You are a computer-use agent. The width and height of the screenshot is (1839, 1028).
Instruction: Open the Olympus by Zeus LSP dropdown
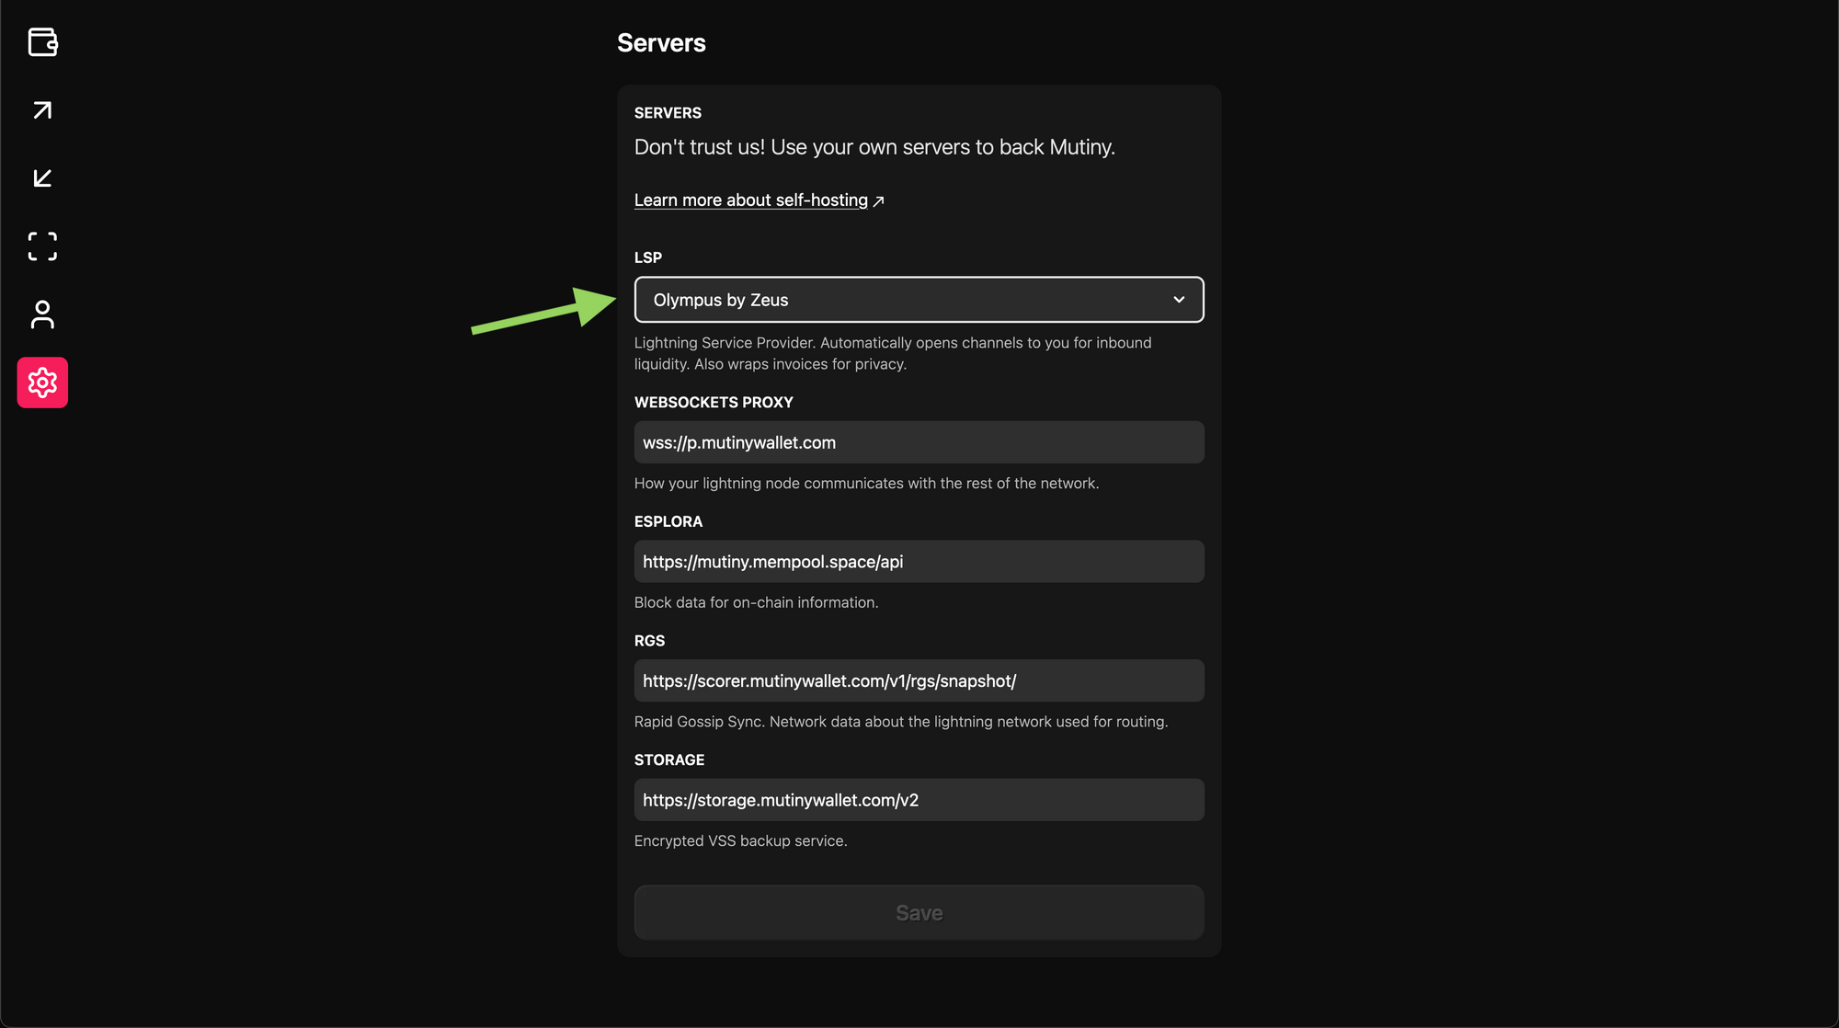click(918, 300)
